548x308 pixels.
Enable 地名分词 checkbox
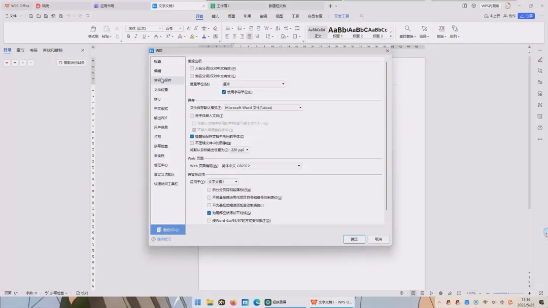pos(192,76)
